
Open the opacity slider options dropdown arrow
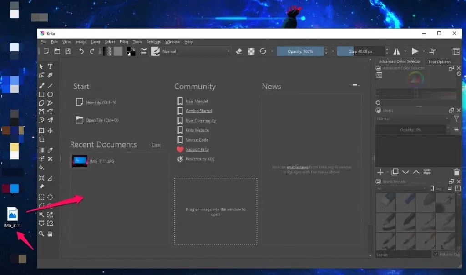(x=333, y=51)
